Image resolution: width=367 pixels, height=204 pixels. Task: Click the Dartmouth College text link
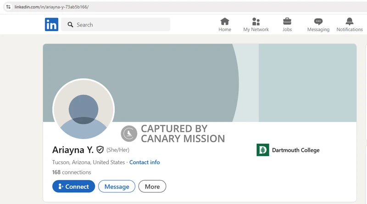pos(295,150)
